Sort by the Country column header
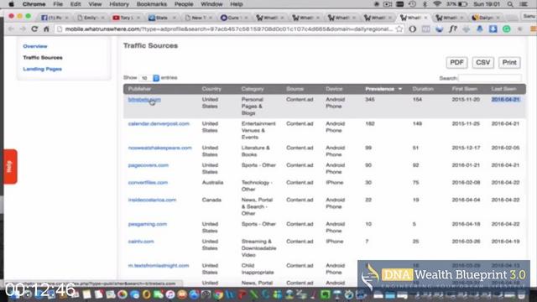 click(211, 89)
